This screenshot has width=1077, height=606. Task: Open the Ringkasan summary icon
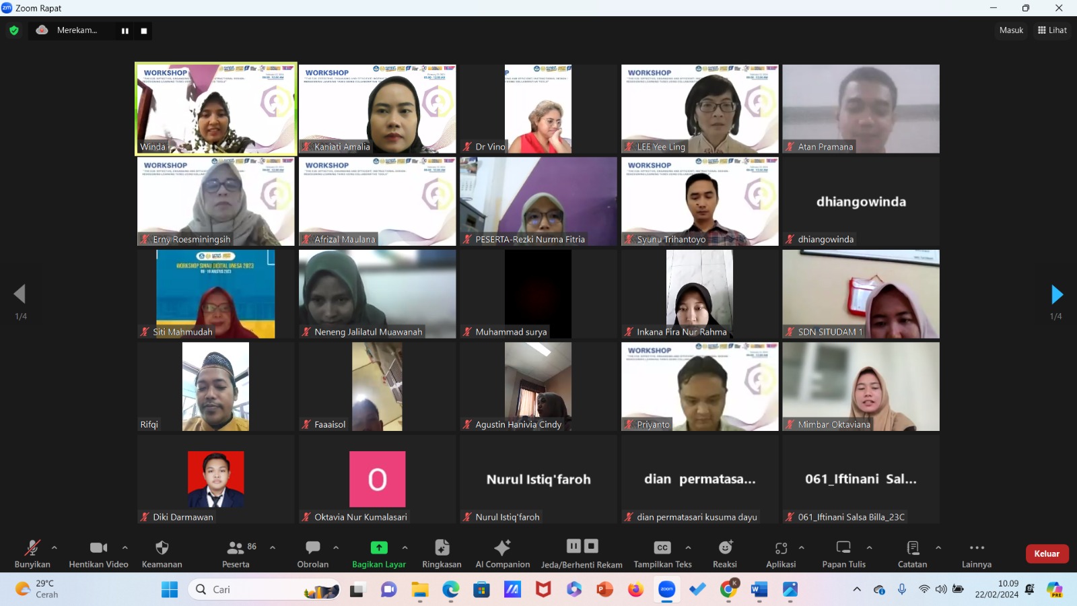click(442, 547)
